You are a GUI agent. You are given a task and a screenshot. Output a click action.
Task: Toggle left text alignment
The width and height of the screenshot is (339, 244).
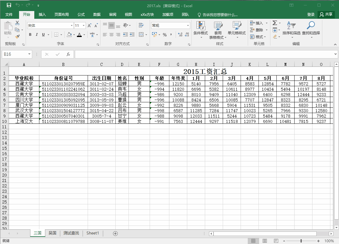click(x=105, y=35)
